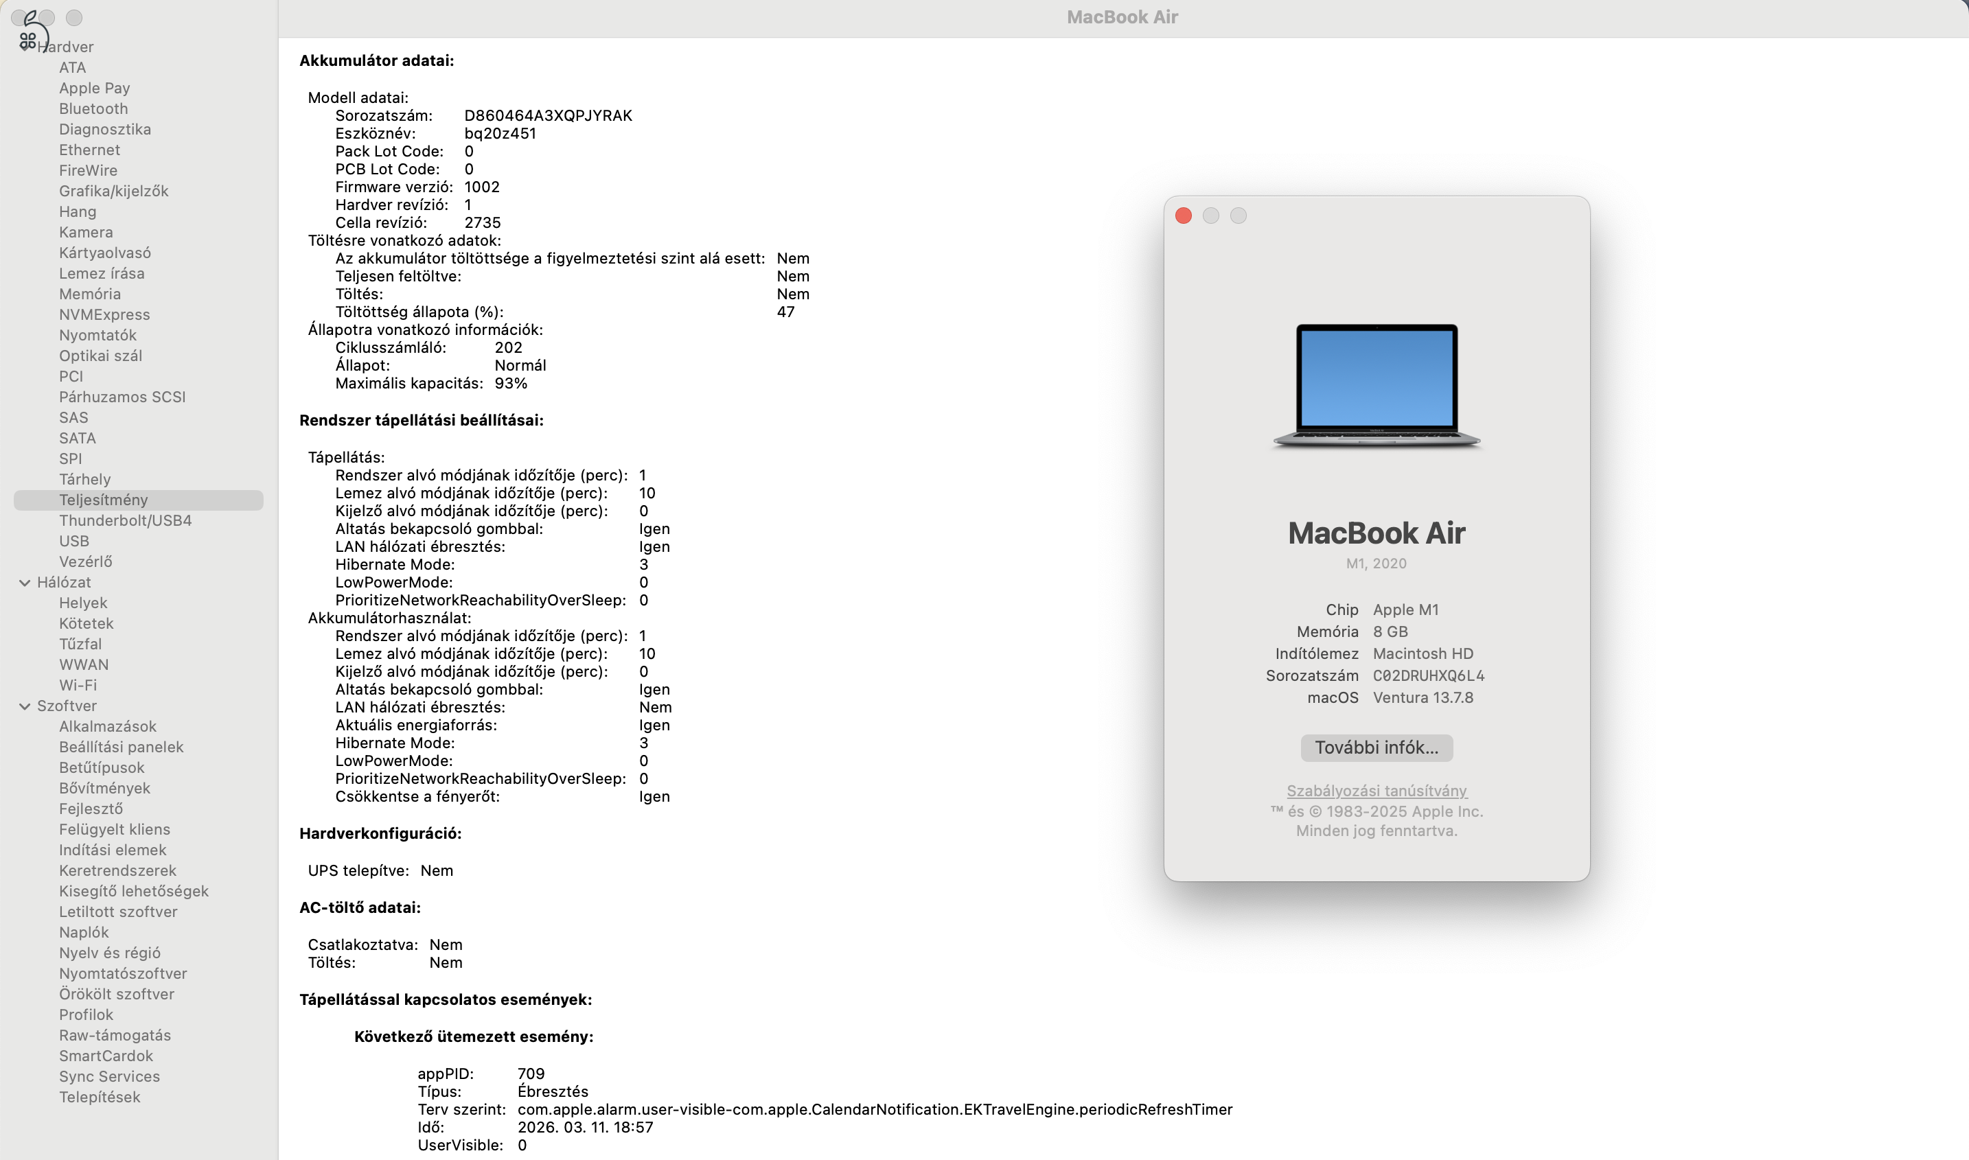1969x1160 pixels.
Task: Select Kisegítő lehetőségek in the sidebar
Action: pyautogui.click(x=134, y=891)
